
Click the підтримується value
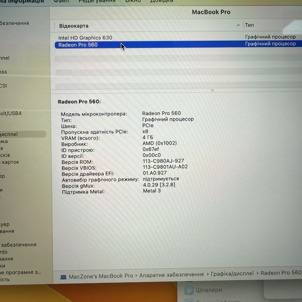click(x=161, y=179)
